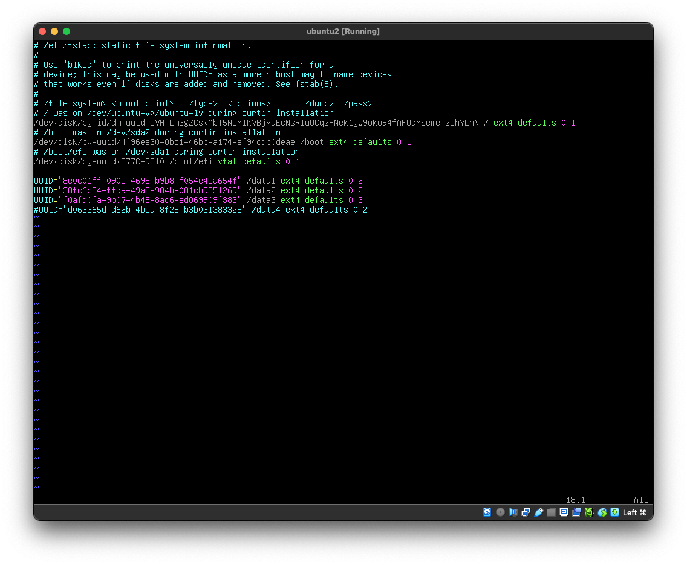Open the network adapters status icon

tap(526, 512)
